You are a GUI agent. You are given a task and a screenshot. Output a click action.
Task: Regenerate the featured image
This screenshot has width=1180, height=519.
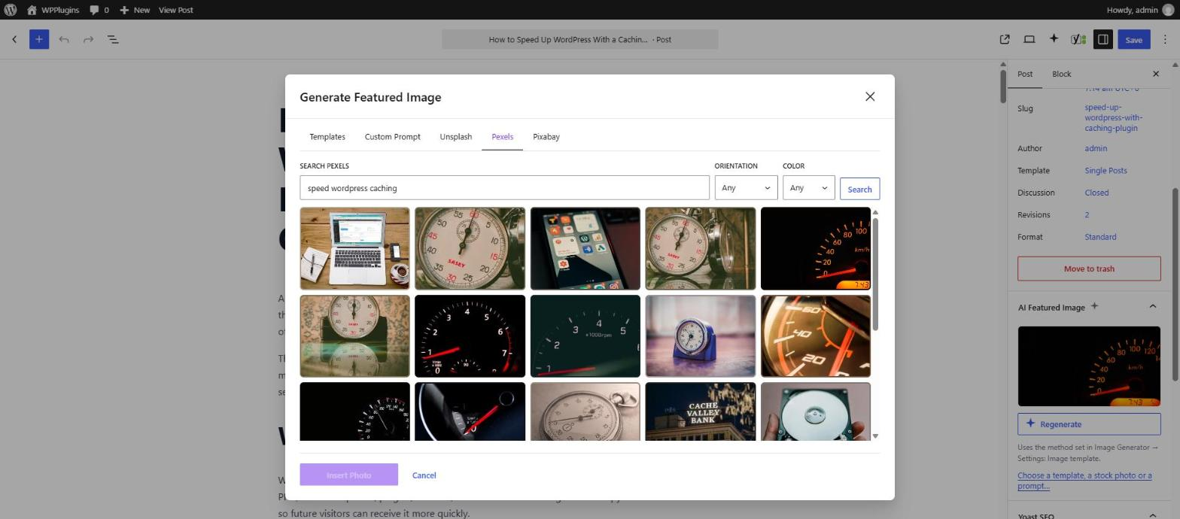(x=1089, y=424)
